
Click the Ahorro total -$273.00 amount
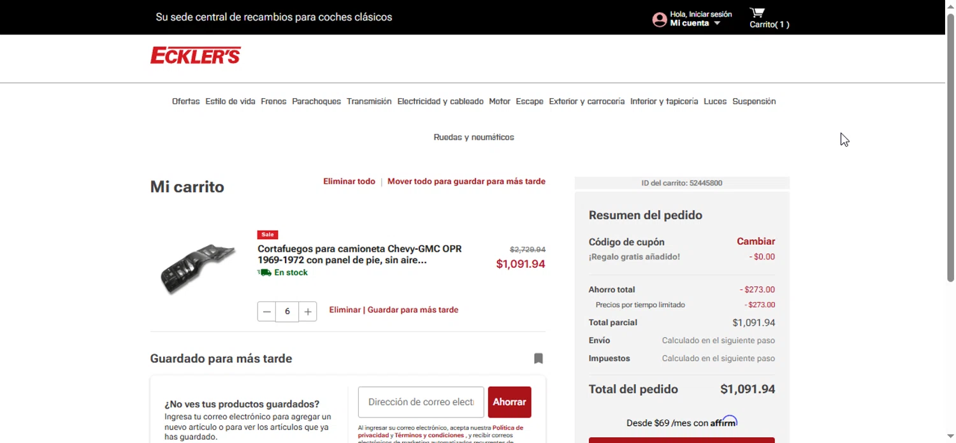point(757,290)
